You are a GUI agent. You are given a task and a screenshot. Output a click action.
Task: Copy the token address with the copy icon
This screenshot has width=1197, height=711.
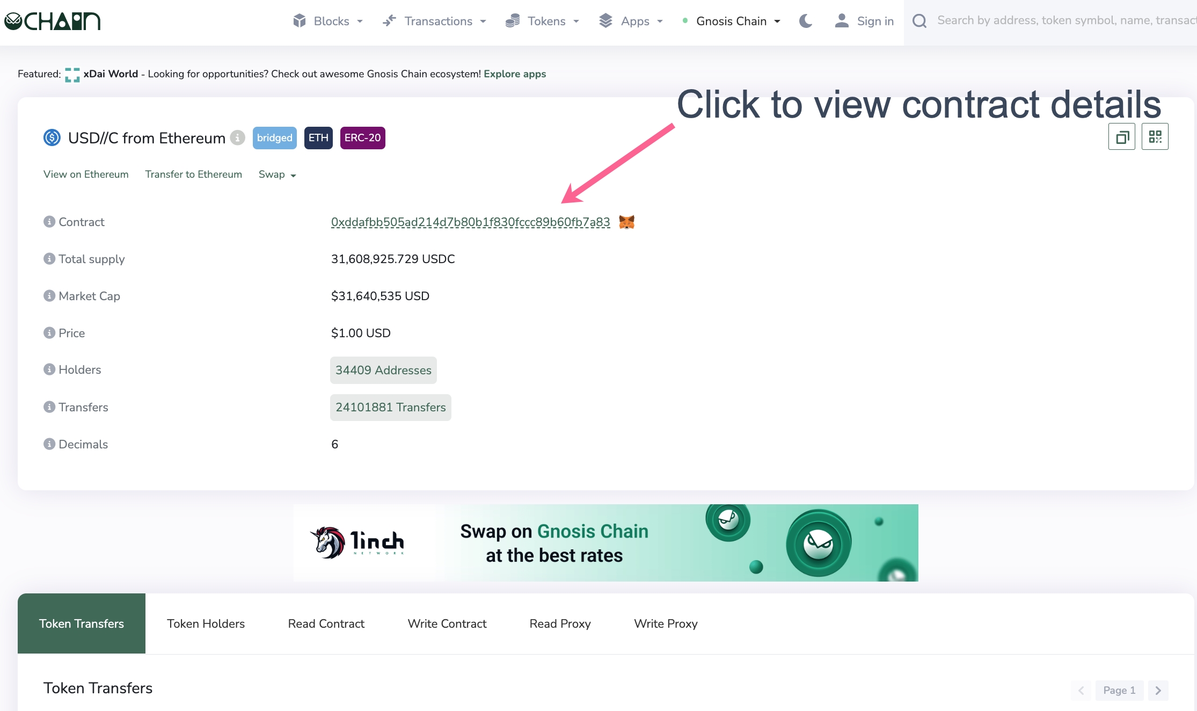(1122, 137)
